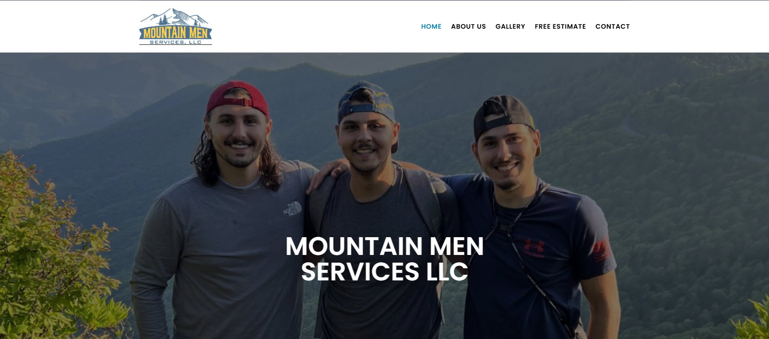Go to the About Us page
The height and width of the screenshot is (339, 769).
point(468,27)
